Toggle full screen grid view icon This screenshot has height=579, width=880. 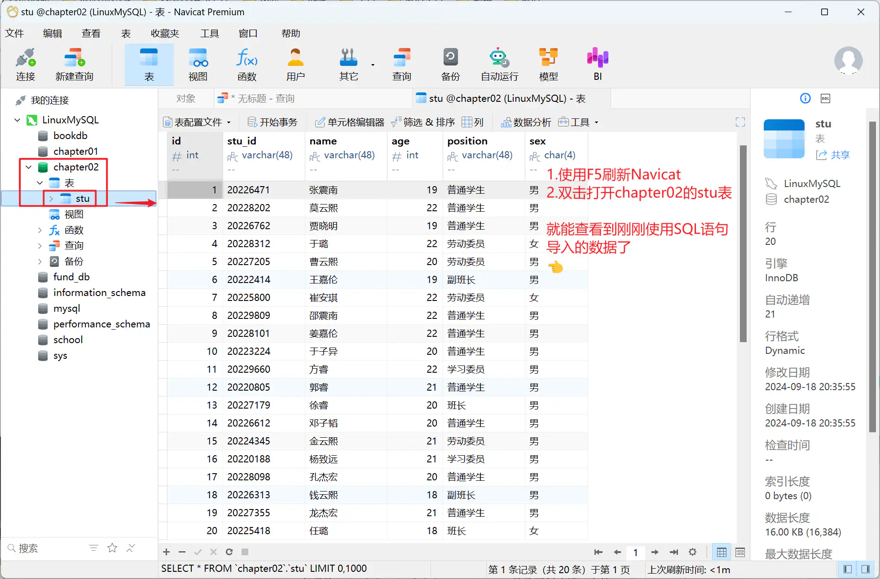[740, 122]
